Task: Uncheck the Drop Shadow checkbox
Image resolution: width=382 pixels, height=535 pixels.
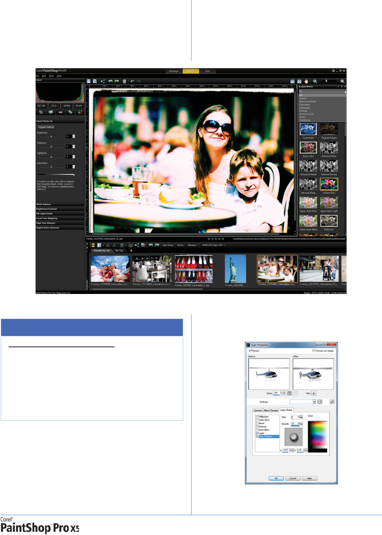Action: pos(257,436)
